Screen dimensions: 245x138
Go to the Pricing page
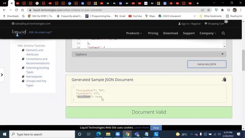click(x=153, y=33)
